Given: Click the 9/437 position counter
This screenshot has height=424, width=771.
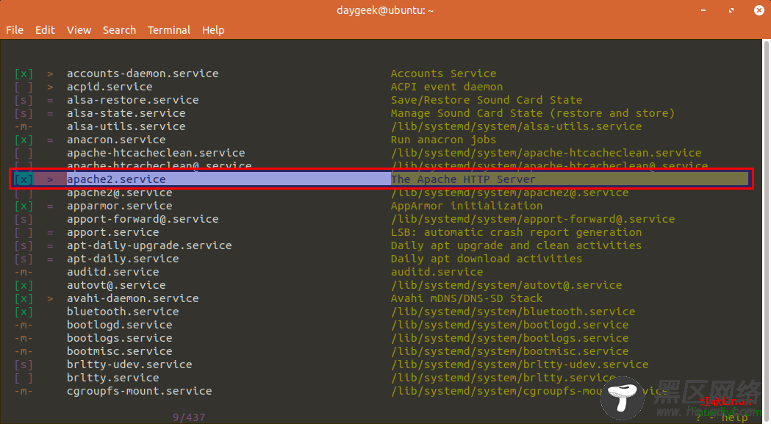Looking at the screenshot, I should coord(189,417).
